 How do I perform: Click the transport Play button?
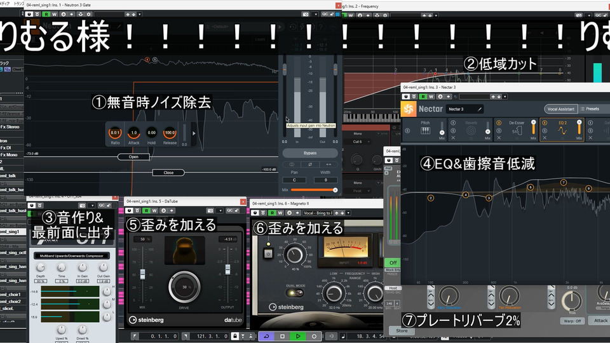pos(298,336)
